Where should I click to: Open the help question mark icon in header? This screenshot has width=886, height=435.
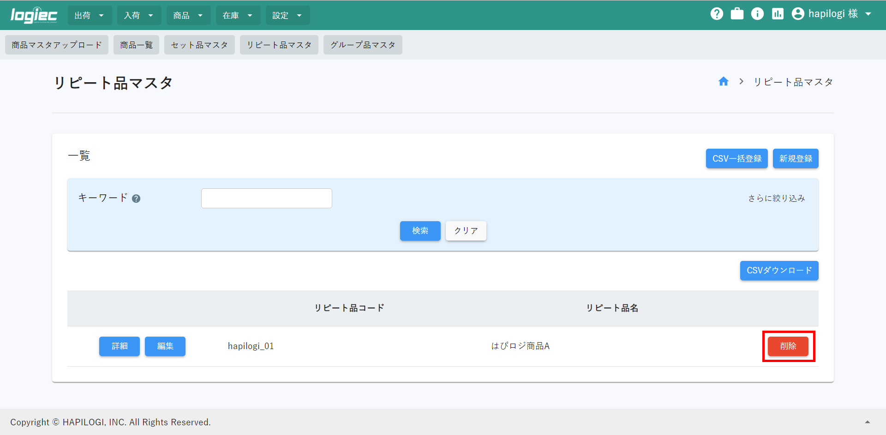click(717, 14)
